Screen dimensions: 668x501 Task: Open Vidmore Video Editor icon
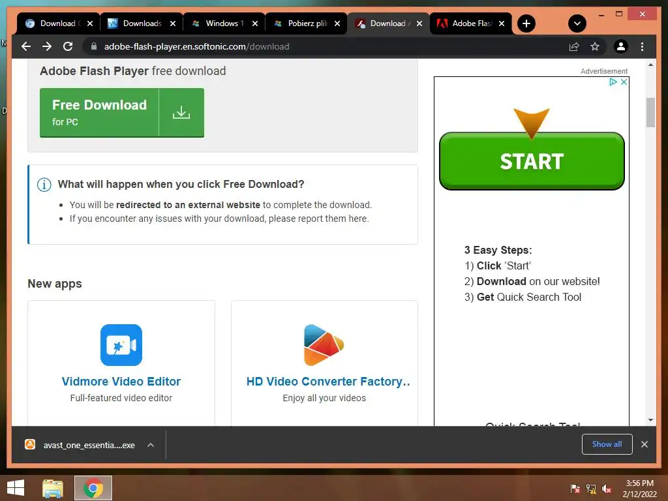[121, 344]
